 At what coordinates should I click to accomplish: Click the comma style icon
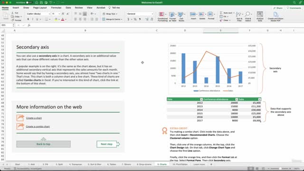point(140,19)
